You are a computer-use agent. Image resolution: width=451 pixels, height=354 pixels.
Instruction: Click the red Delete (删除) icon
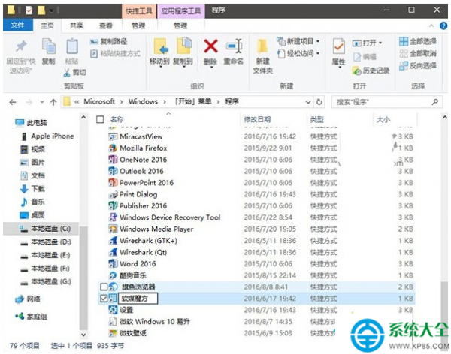210,46
